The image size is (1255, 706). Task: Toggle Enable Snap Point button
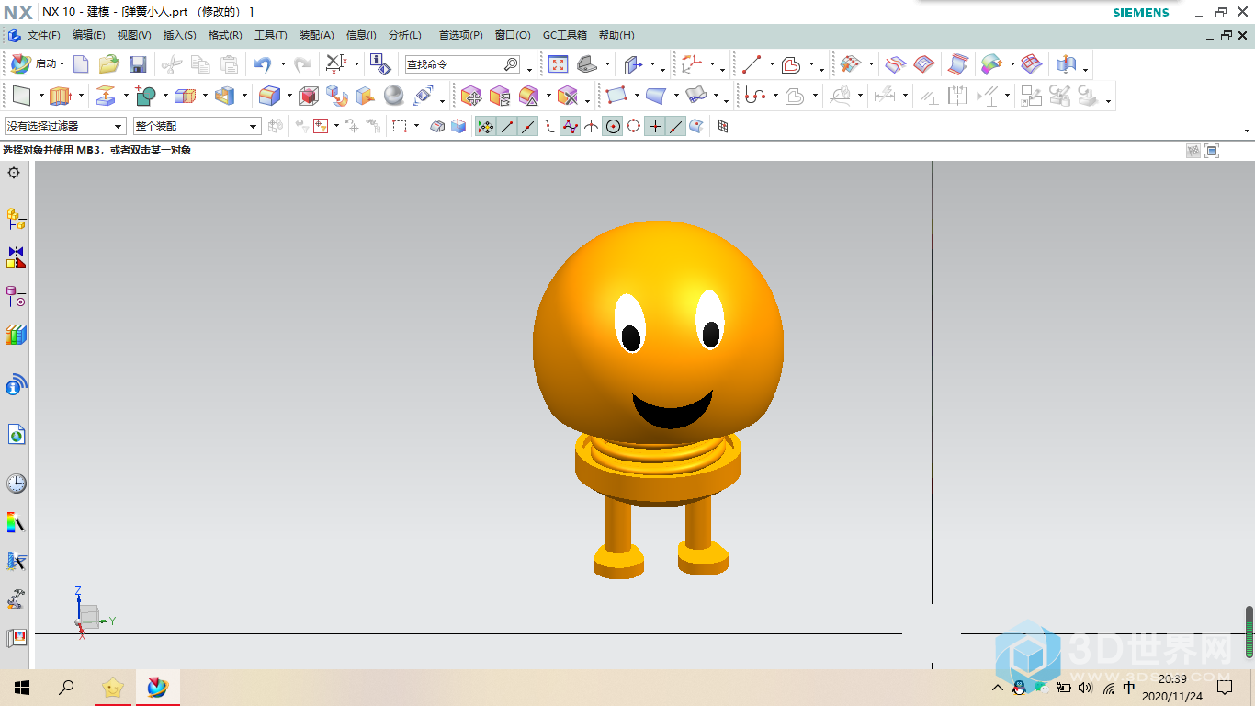click(x=486, y=126)
